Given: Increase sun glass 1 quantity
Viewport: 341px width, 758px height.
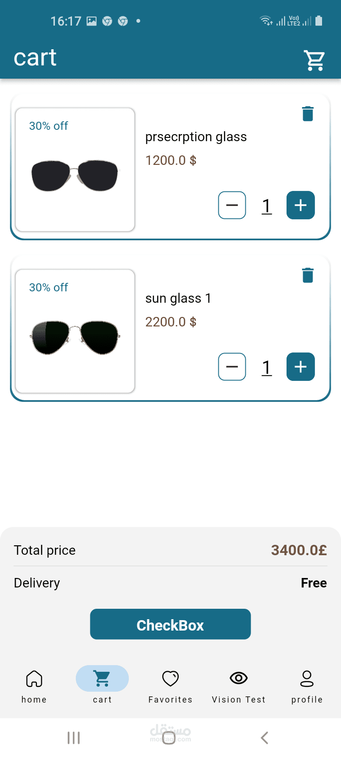Looking at the screenshot, I should 300,367.
